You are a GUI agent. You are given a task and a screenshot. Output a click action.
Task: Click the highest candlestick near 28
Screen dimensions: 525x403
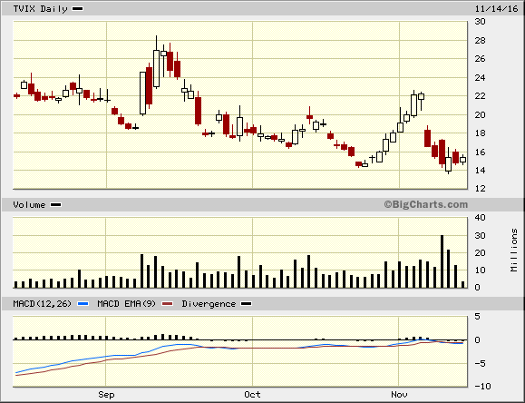[156, 62]
